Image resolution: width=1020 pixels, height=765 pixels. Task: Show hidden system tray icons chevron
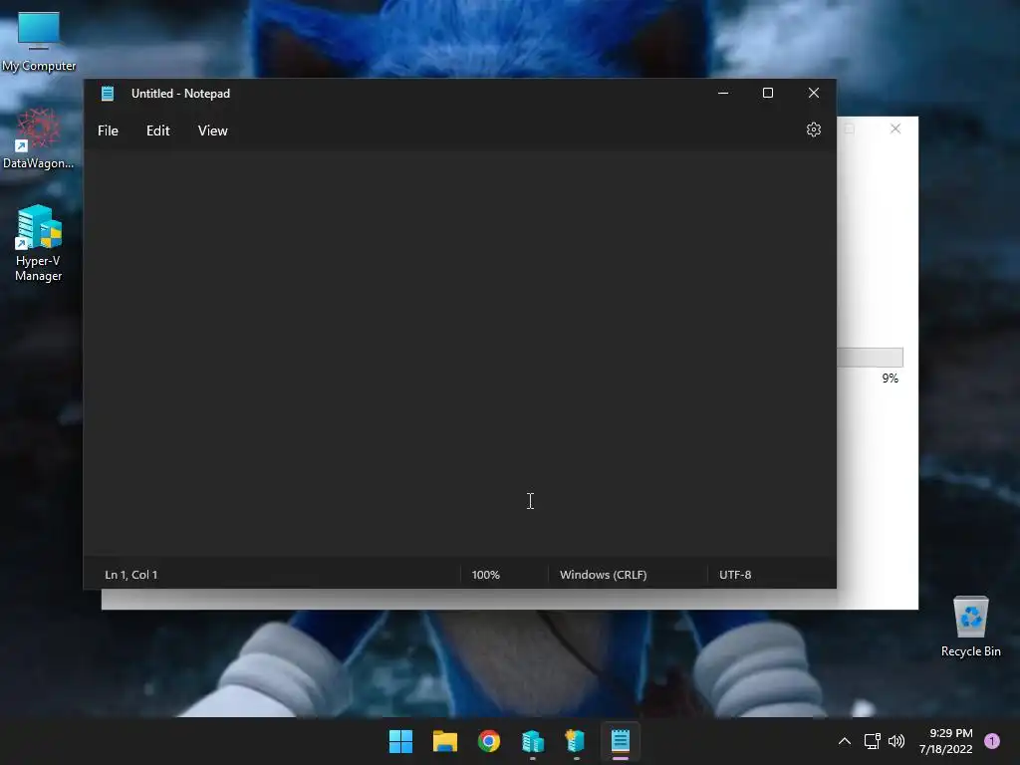pos(845,741)
